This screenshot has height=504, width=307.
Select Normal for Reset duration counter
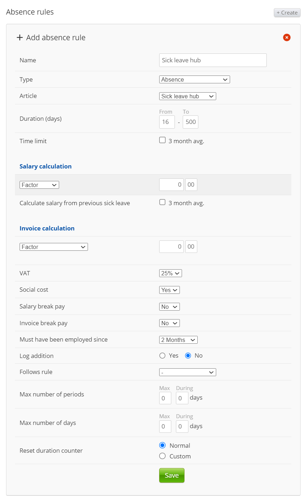[x=162, y=445]
